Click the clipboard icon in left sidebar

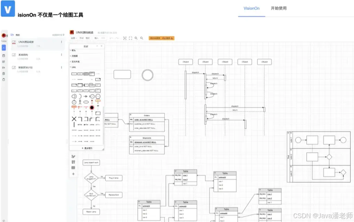3,80
